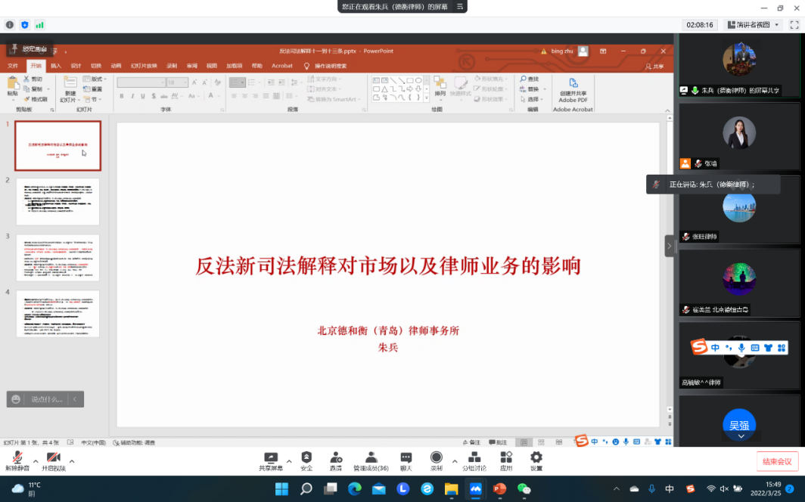805x502 pixels.
Task: Click the 共享屏幕 share screen icon
Action: (x=270, y=460)
